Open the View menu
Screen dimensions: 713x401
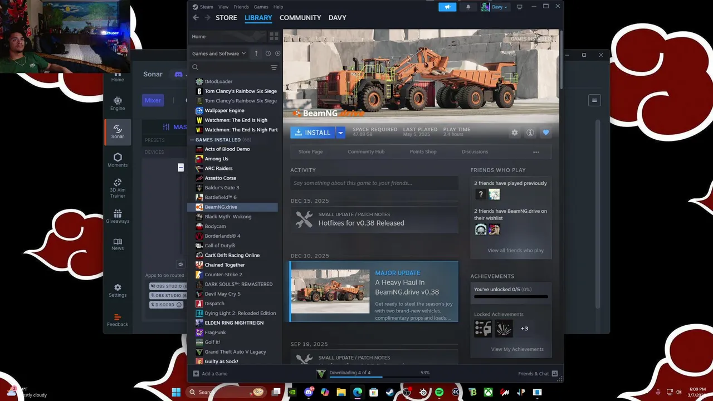point(223,7)
